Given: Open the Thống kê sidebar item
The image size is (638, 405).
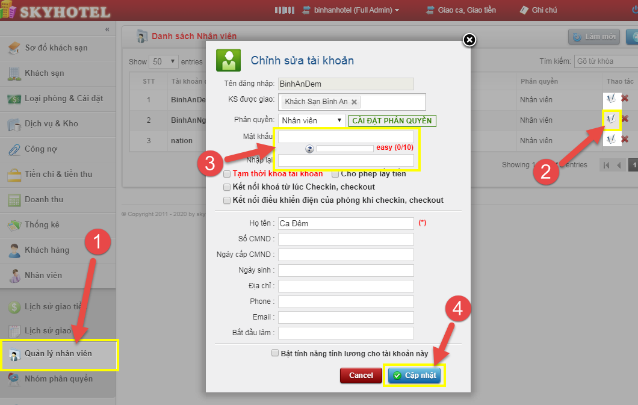Looking at the screenshot, I should point(42,224).
